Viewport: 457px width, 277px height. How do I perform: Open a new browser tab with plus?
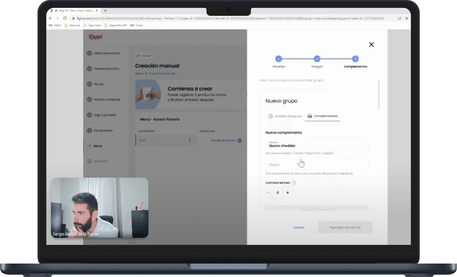tap(105, 11)
